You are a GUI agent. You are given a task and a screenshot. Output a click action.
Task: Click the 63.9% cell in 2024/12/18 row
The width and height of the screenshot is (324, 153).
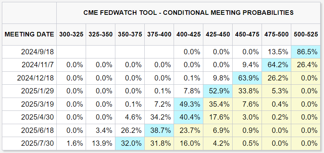point(247,78)
